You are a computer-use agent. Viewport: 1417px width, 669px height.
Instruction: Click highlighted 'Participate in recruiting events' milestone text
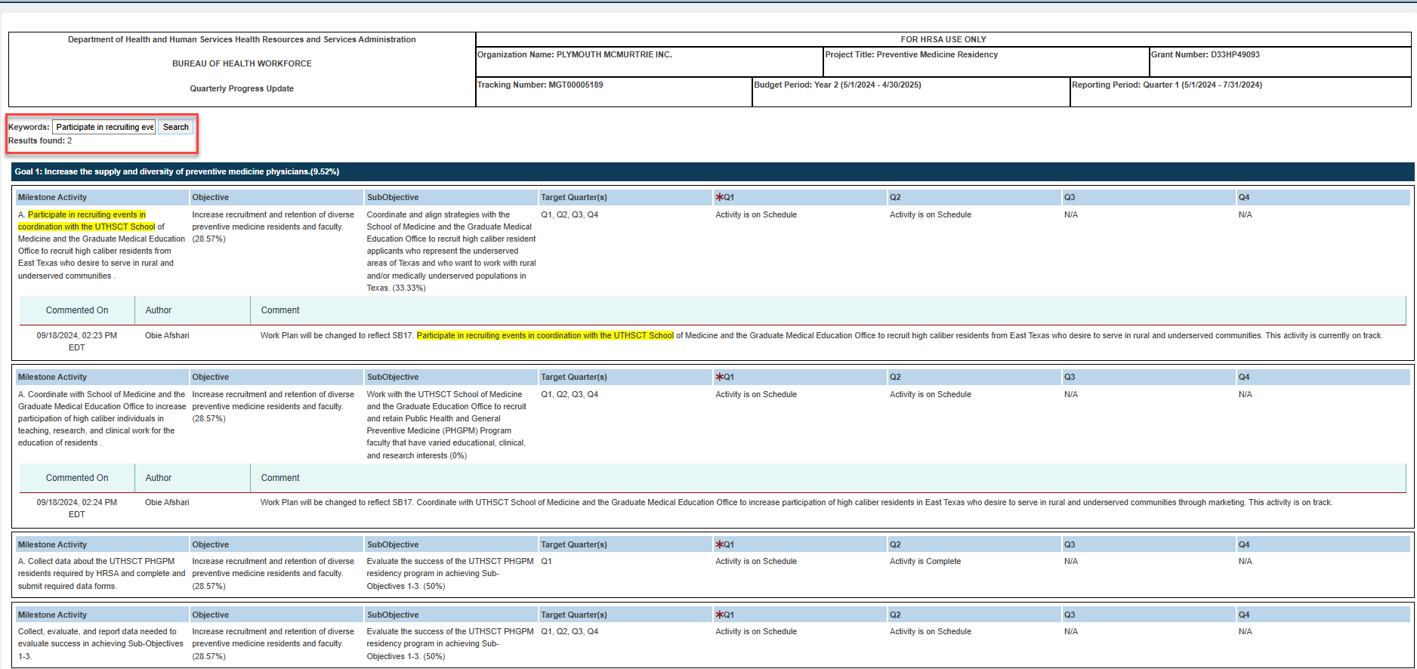pyautogui.click(x=87, y=220)
